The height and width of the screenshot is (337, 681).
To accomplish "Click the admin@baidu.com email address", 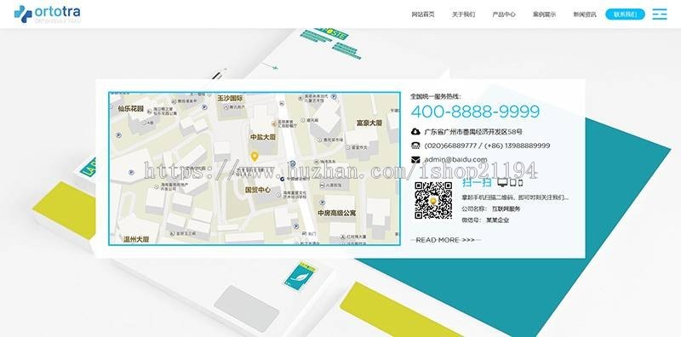I will [x=455, y=159].
